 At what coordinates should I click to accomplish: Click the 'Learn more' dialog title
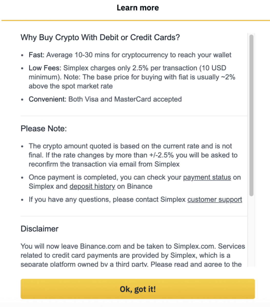[138, 8]
